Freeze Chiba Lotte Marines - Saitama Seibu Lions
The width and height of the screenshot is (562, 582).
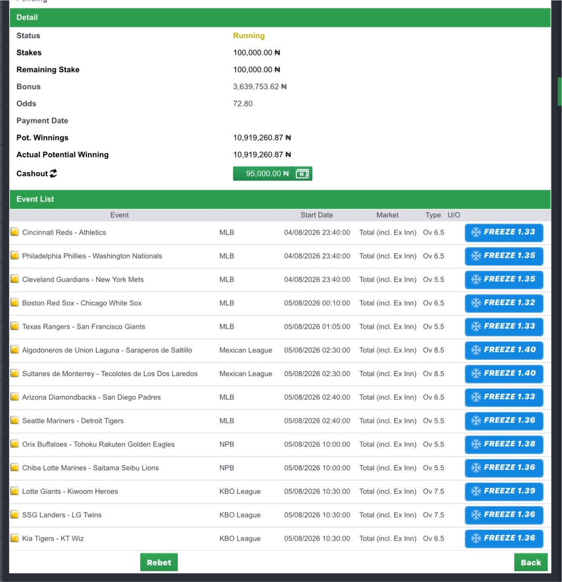(x=504, y=468)
